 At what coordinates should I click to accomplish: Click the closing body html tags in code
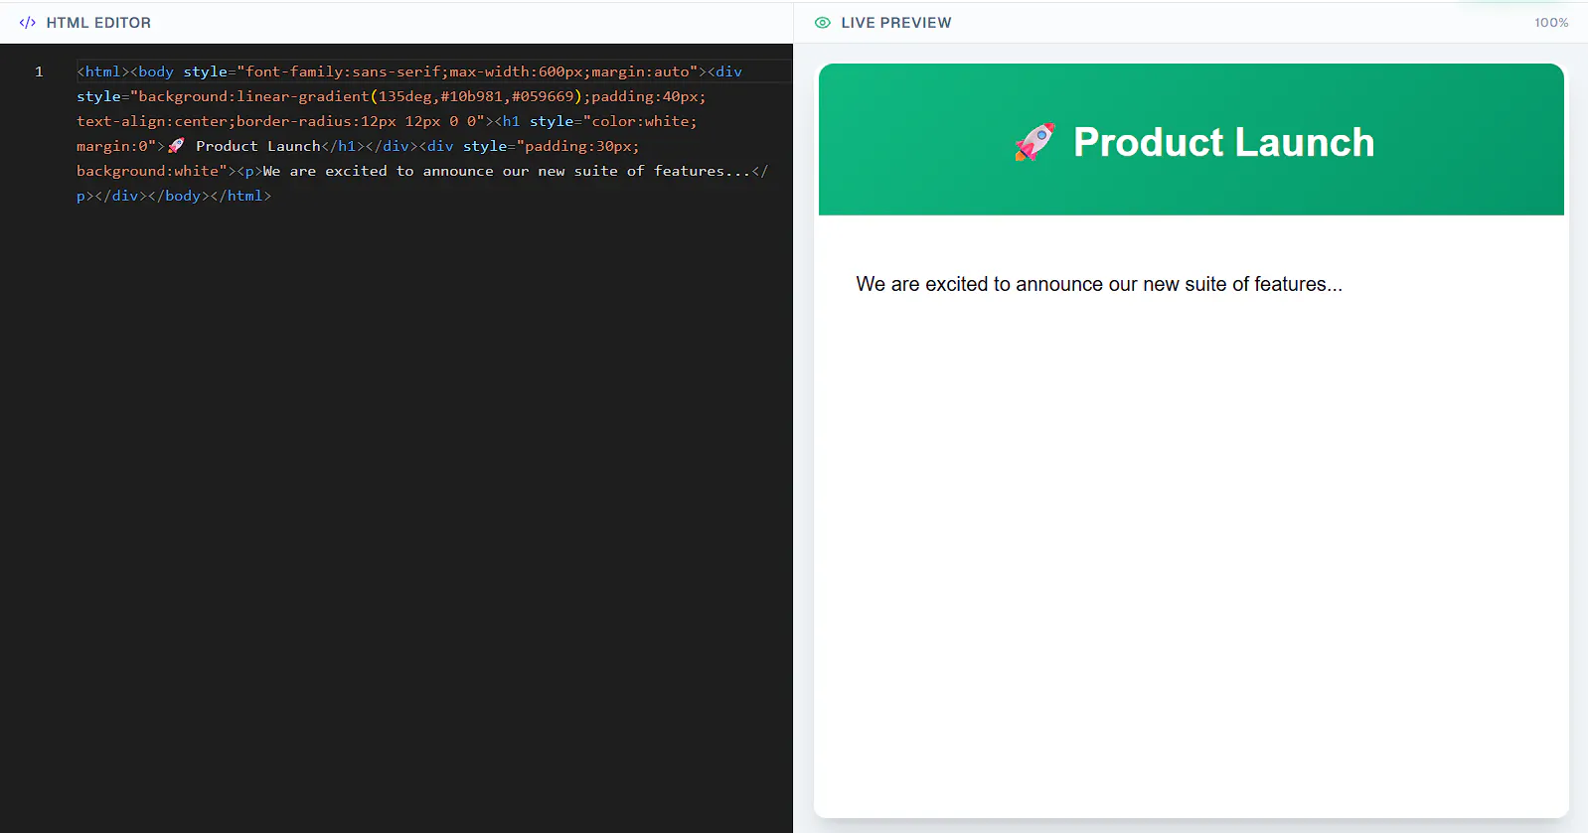coord(210,196)
